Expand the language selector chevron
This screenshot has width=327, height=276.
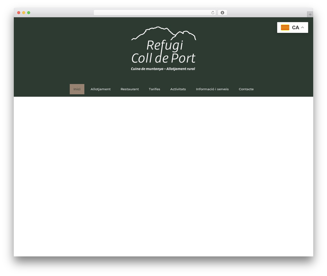[x=302, y=27]
